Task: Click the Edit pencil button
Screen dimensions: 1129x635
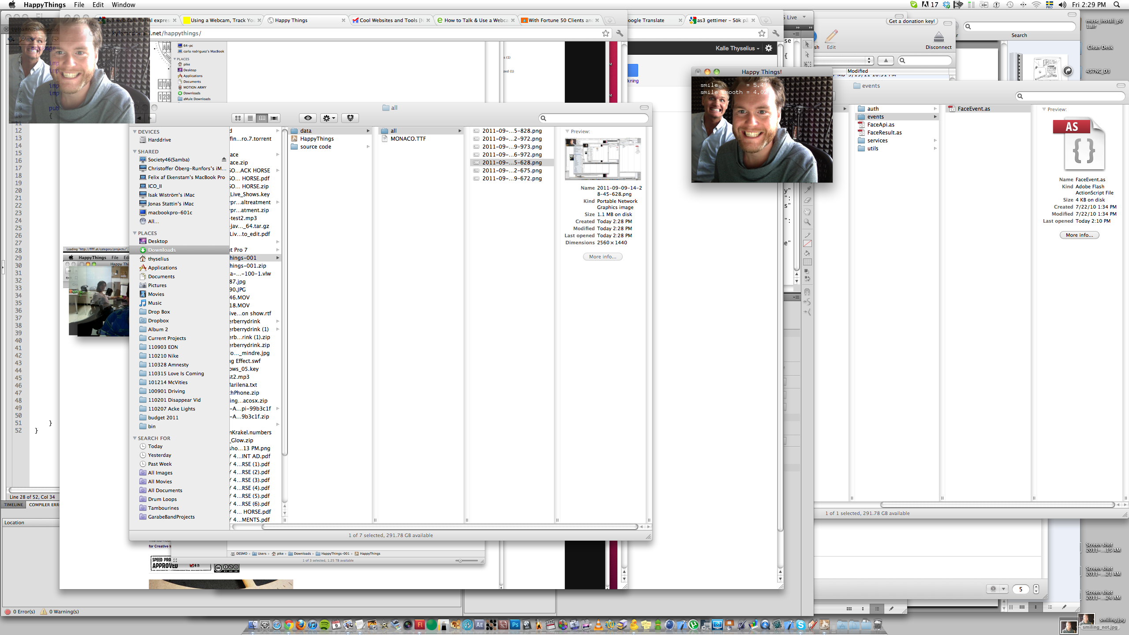Action: pos(831,40)
